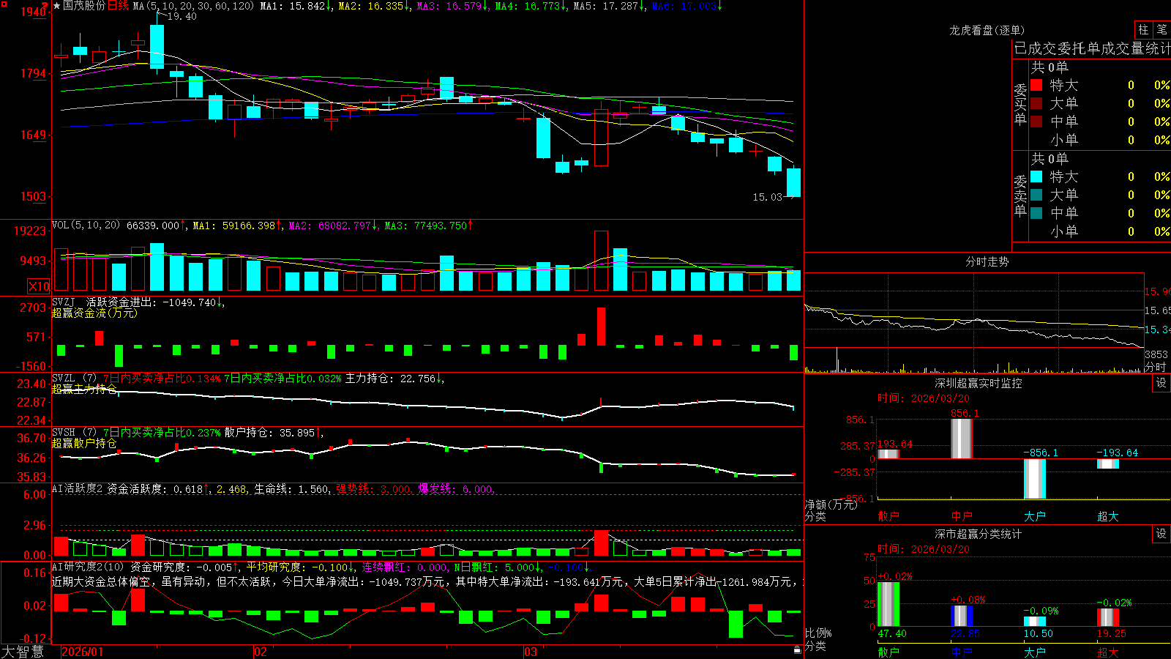The height and width of the screenshot is (659, 1171).
Task: Click the MA(5,10,20,30,60,120) indicator parameters
Action: point(193,6)
